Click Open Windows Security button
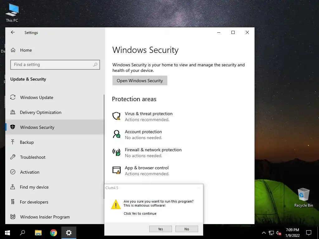Viewport: 319px width, 239px height. click(x=140, y=81)
